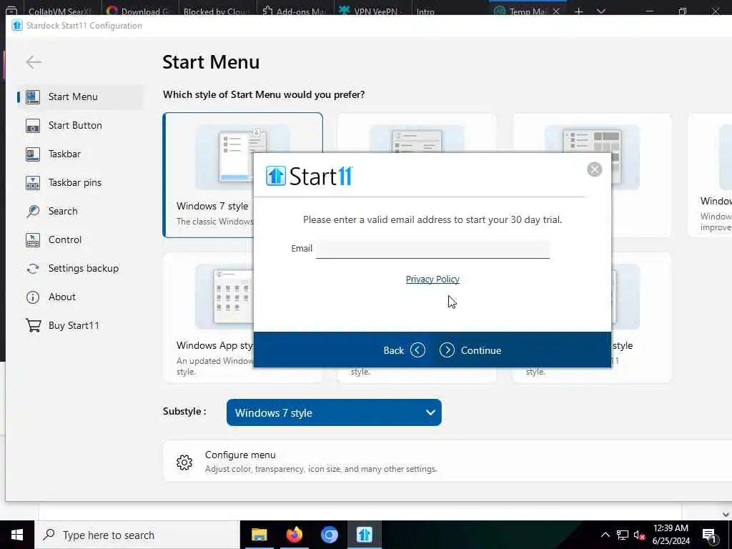Click the muted volume tray icon
732x549 pixels.
point(640,535)
